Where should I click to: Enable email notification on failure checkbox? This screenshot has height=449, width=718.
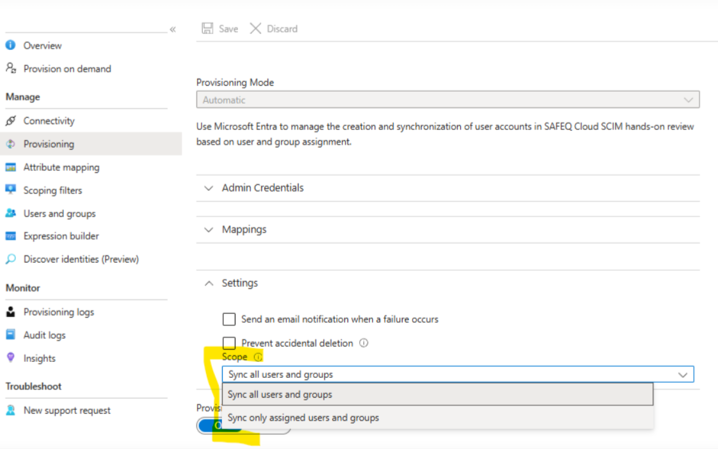[229, 319]
